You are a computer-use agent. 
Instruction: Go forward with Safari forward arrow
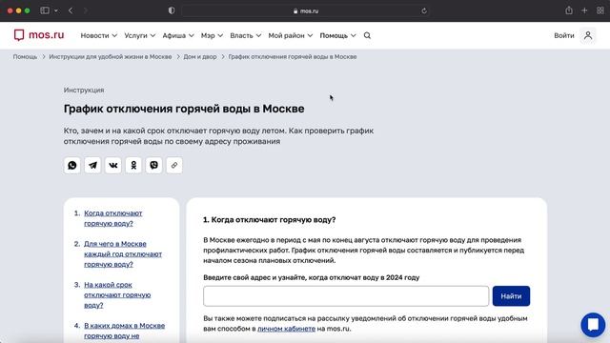85,10
